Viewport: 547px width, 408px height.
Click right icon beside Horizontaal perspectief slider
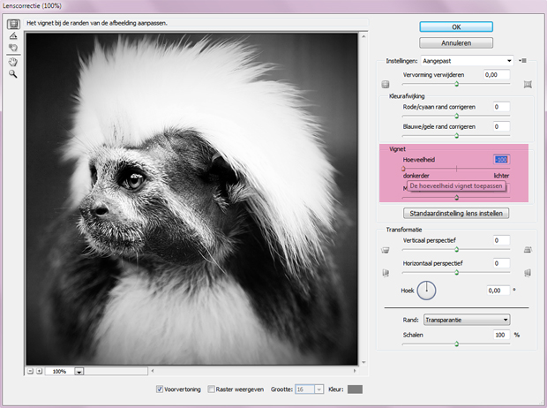coord(528,273)
